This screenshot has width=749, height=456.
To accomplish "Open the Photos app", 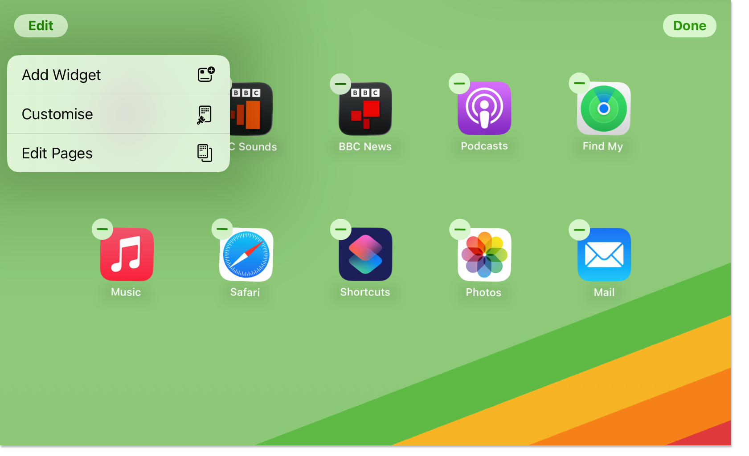I will [484, 254].
